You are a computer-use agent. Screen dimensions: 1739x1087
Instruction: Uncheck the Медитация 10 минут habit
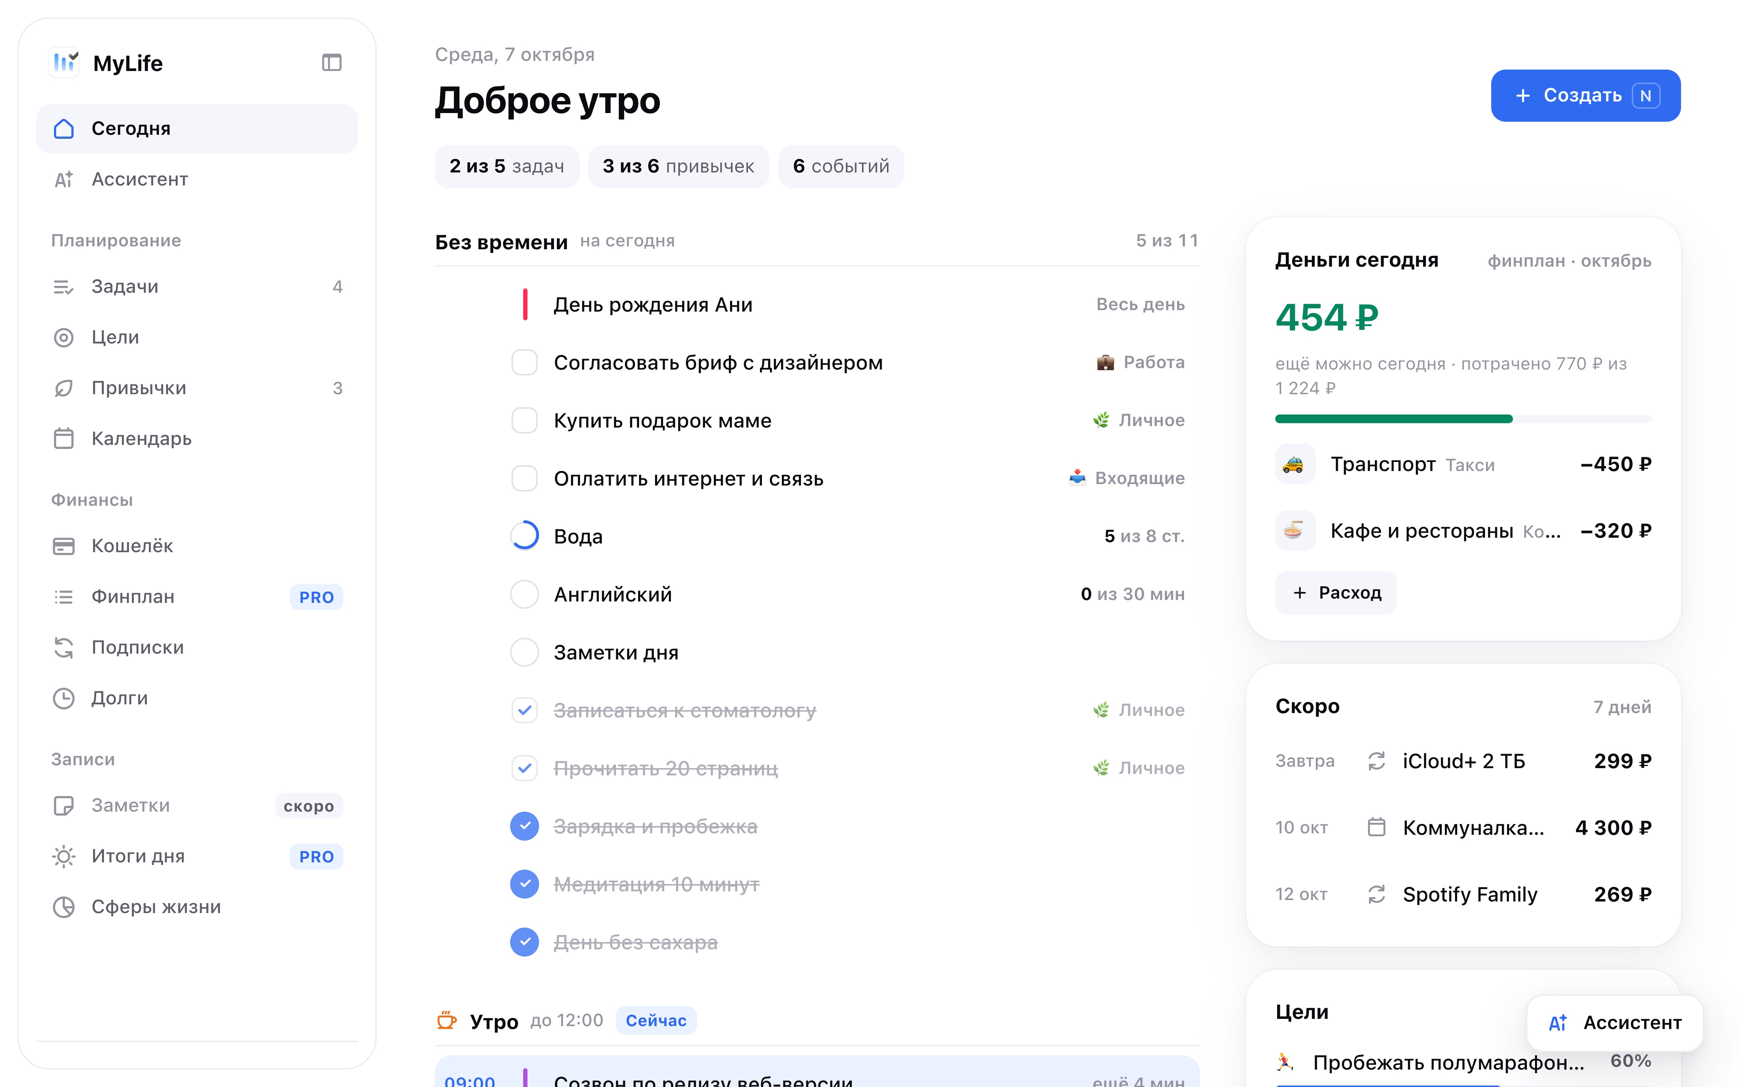click(525, 884)
